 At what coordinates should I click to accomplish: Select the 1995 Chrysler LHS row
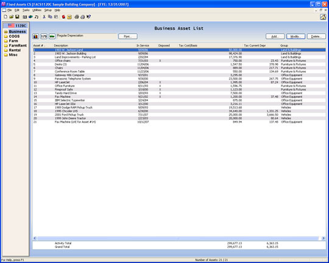(x=179, y=111)
